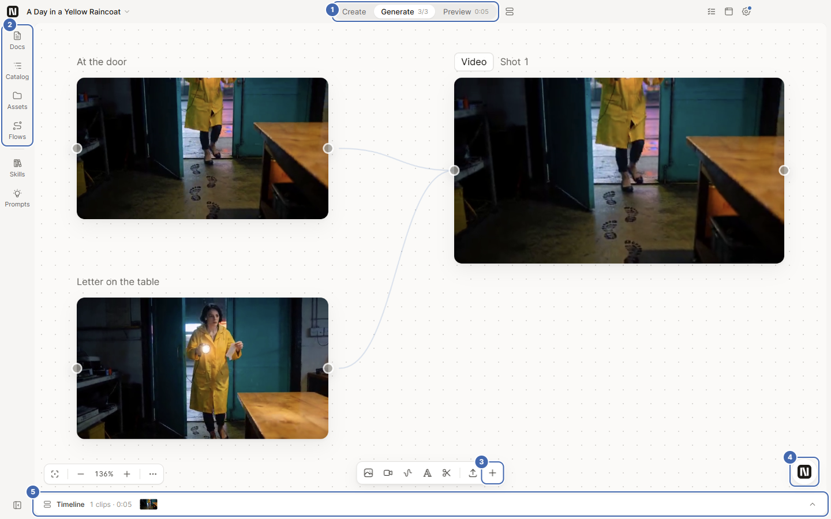Click the plus add button in the bottom toolbar

[x=492, y=473]
